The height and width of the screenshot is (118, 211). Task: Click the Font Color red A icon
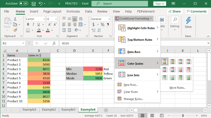pos(48,30)
